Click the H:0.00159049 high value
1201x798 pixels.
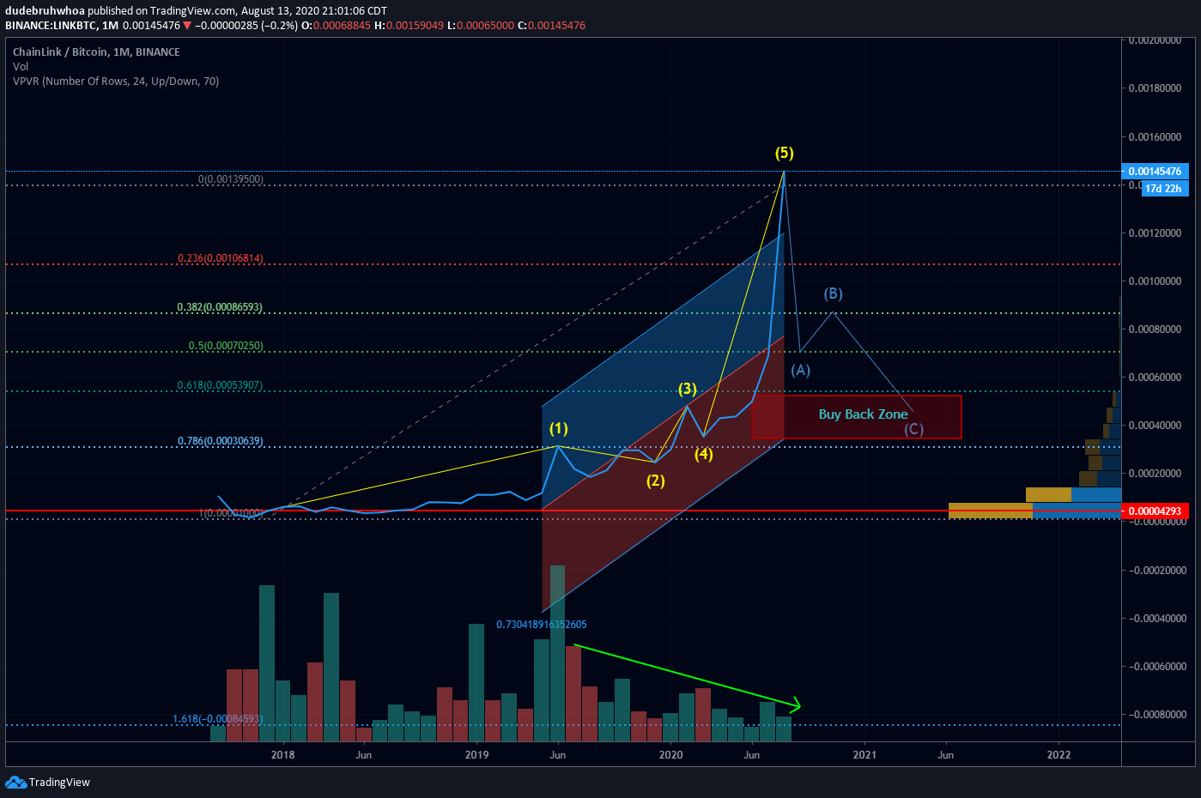click(x=409, y=26)
